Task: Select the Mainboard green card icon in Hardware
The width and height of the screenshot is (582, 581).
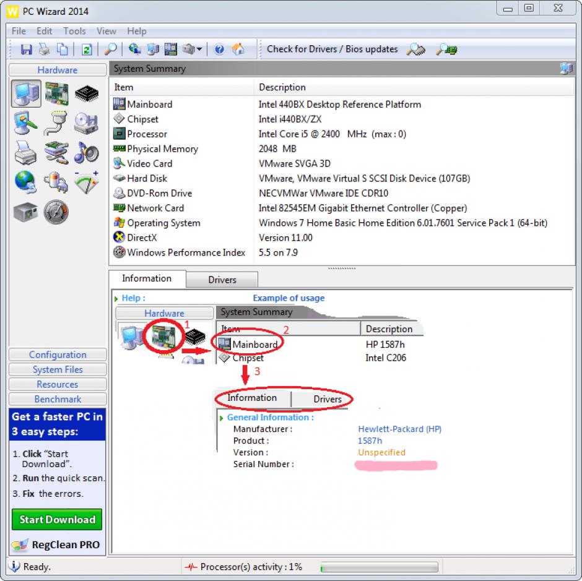Action: [56, 93]
